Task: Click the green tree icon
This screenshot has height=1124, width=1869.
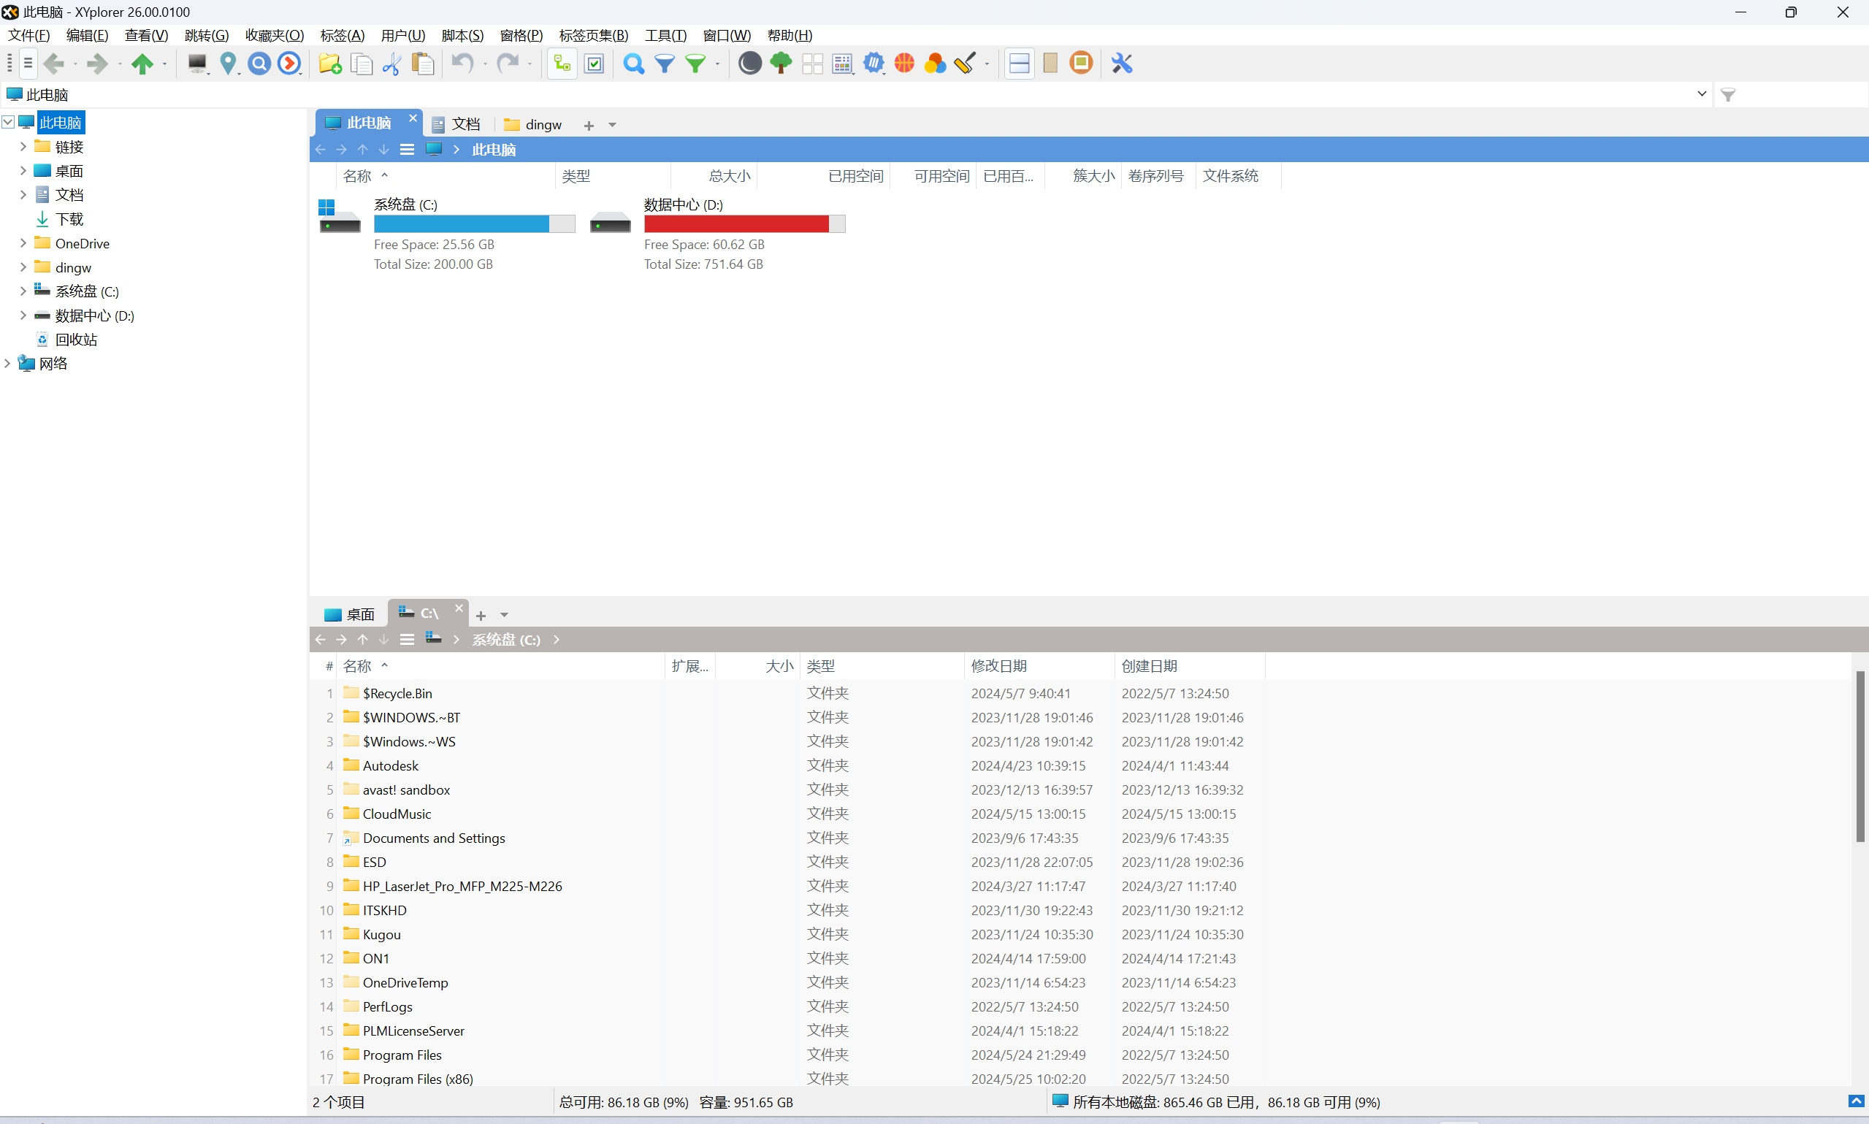Action: (x=781, y=64)
